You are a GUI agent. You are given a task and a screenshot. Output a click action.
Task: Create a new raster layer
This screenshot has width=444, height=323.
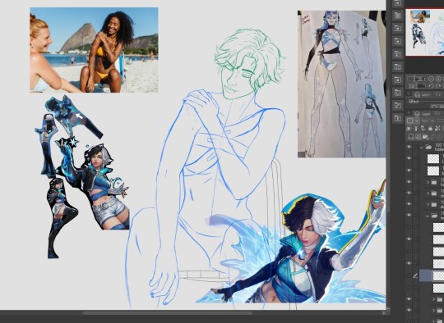[x=410, y=137]
